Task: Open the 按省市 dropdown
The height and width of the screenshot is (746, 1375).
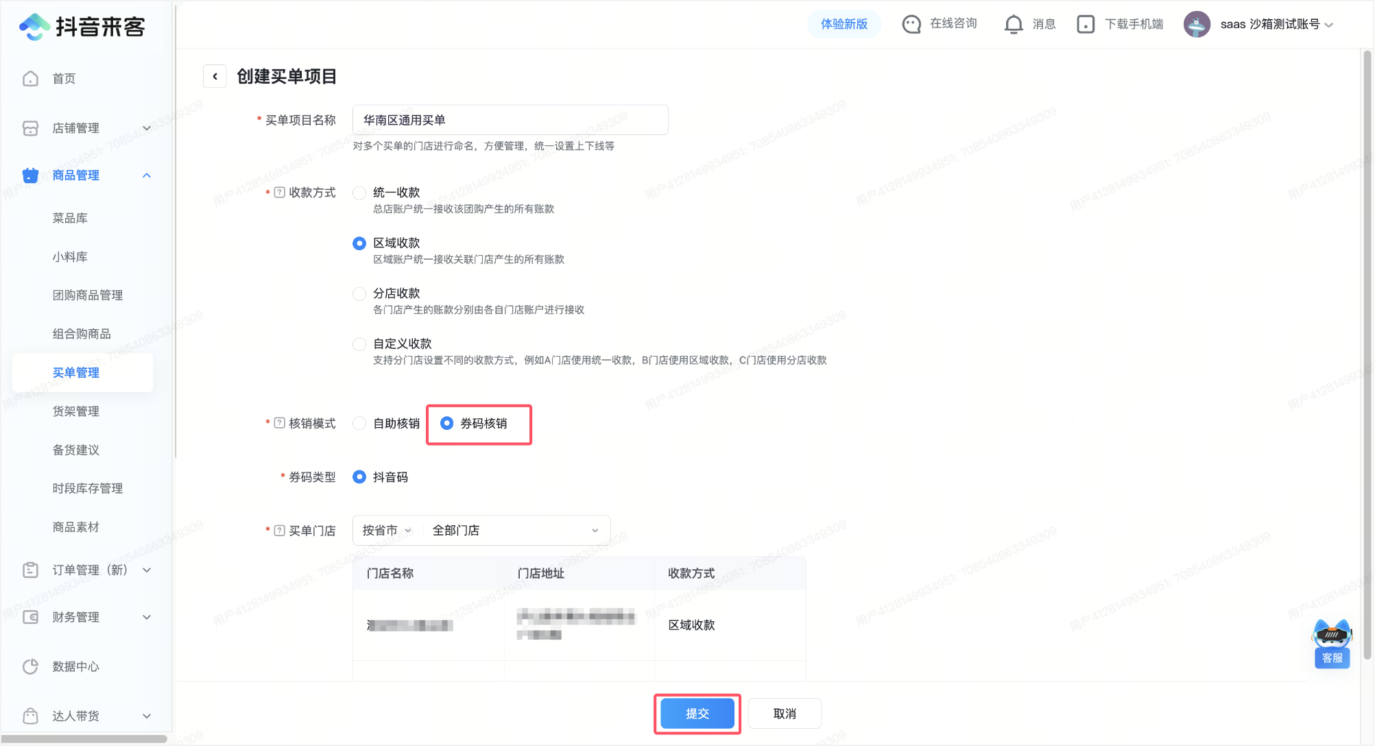Action: 386,530
